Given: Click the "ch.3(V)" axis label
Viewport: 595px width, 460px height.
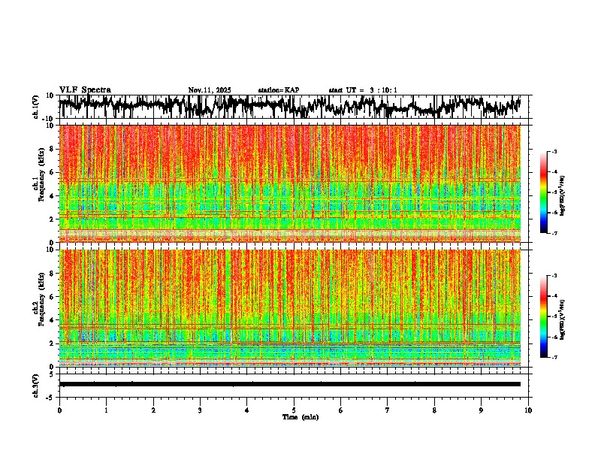Looking at the screenshot, I should pyautogui.click(x=36, y=386).
